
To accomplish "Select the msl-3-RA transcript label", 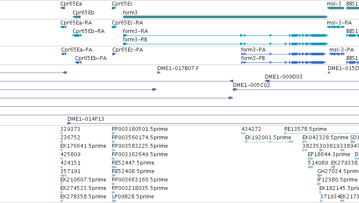I will pyautogui.click(x=339, y=23).
